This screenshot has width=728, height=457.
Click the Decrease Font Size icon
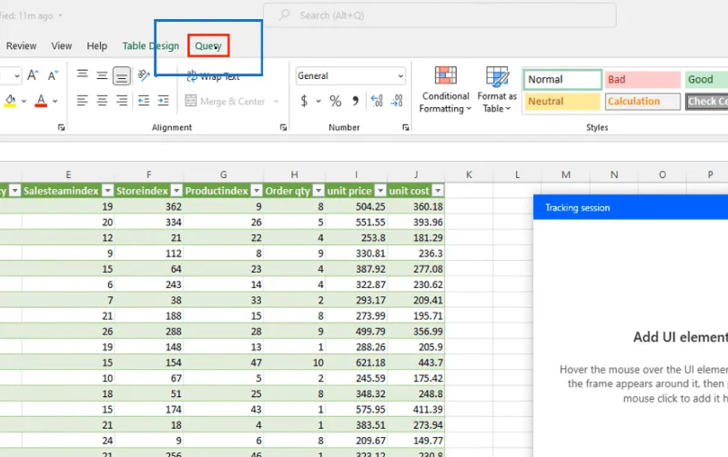point(53,75)
